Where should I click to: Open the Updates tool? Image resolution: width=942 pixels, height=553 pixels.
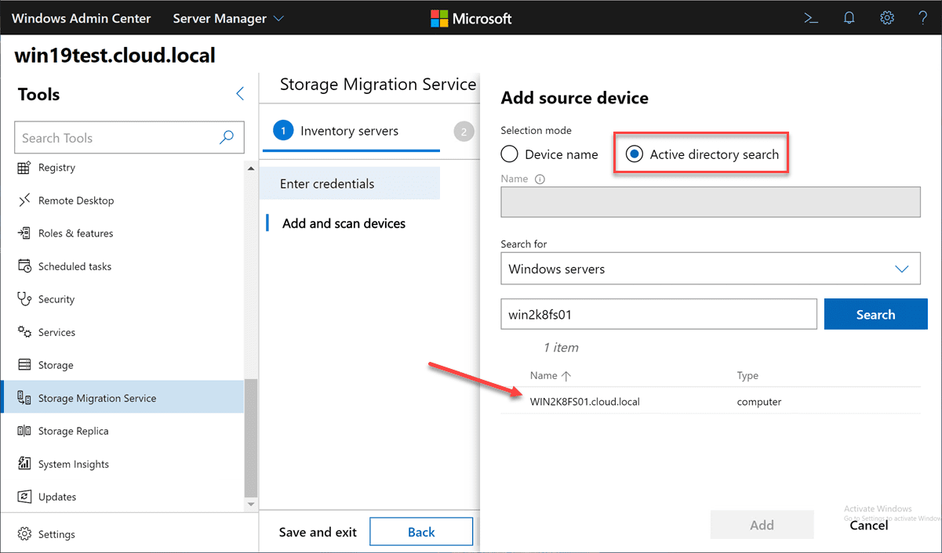59,496
